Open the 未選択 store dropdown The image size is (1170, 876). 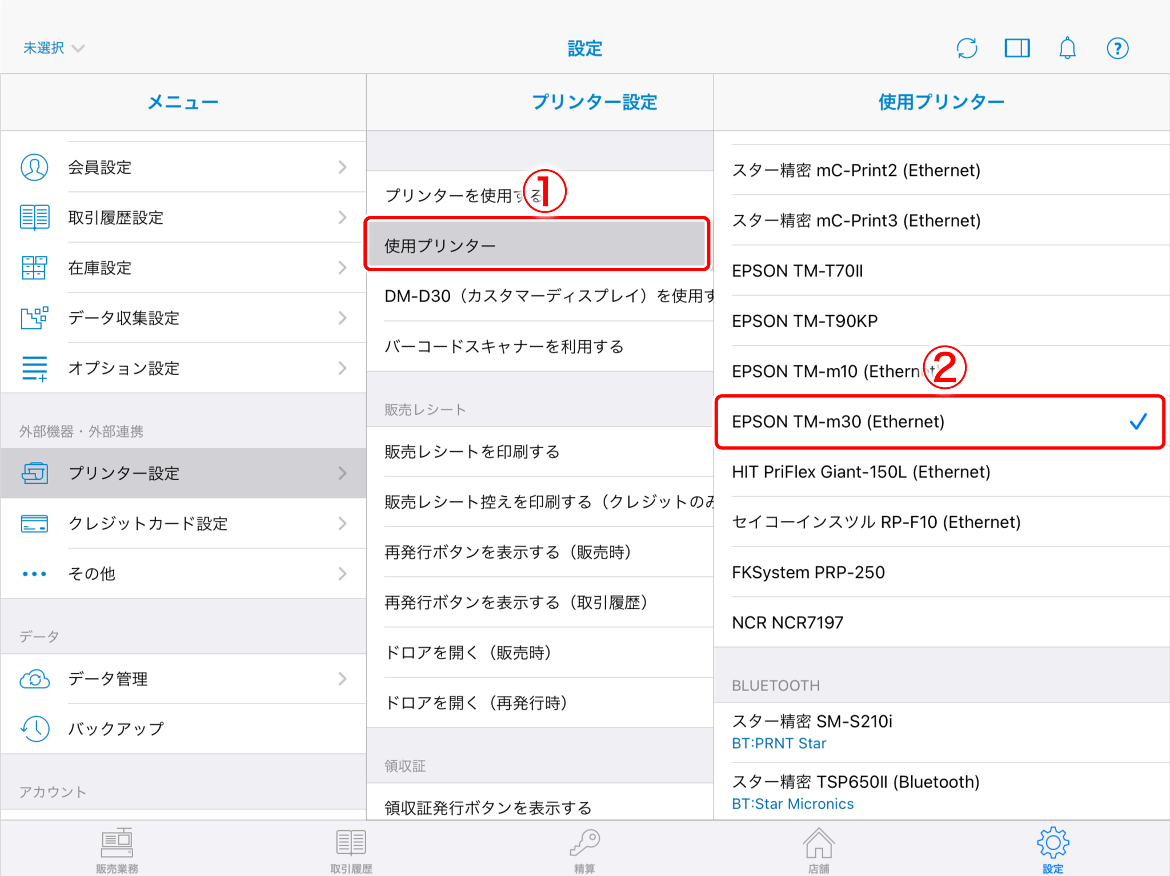tap(54, 48)
